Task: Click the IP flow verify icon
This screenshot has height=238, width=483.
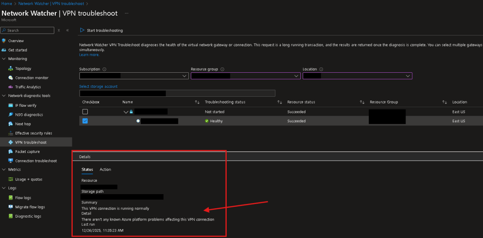Action: tap(11, 105)
